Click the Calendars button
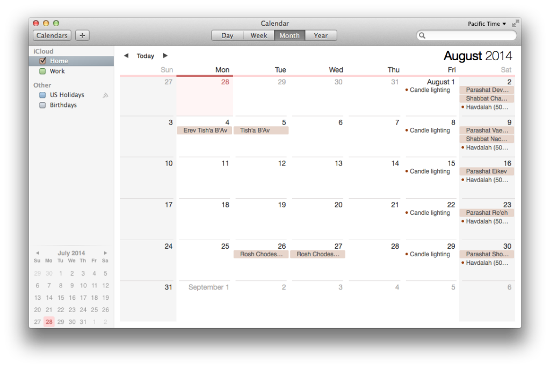Screen dimensions: 550x368 click(x=52, y=35)
